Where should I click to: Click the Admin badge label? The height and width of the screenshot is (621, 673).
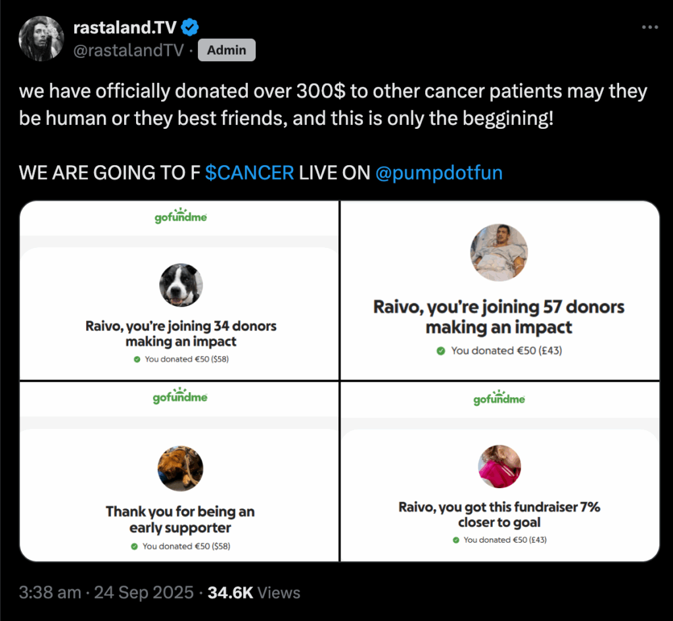pyautogui.click(x=227, y=50)
